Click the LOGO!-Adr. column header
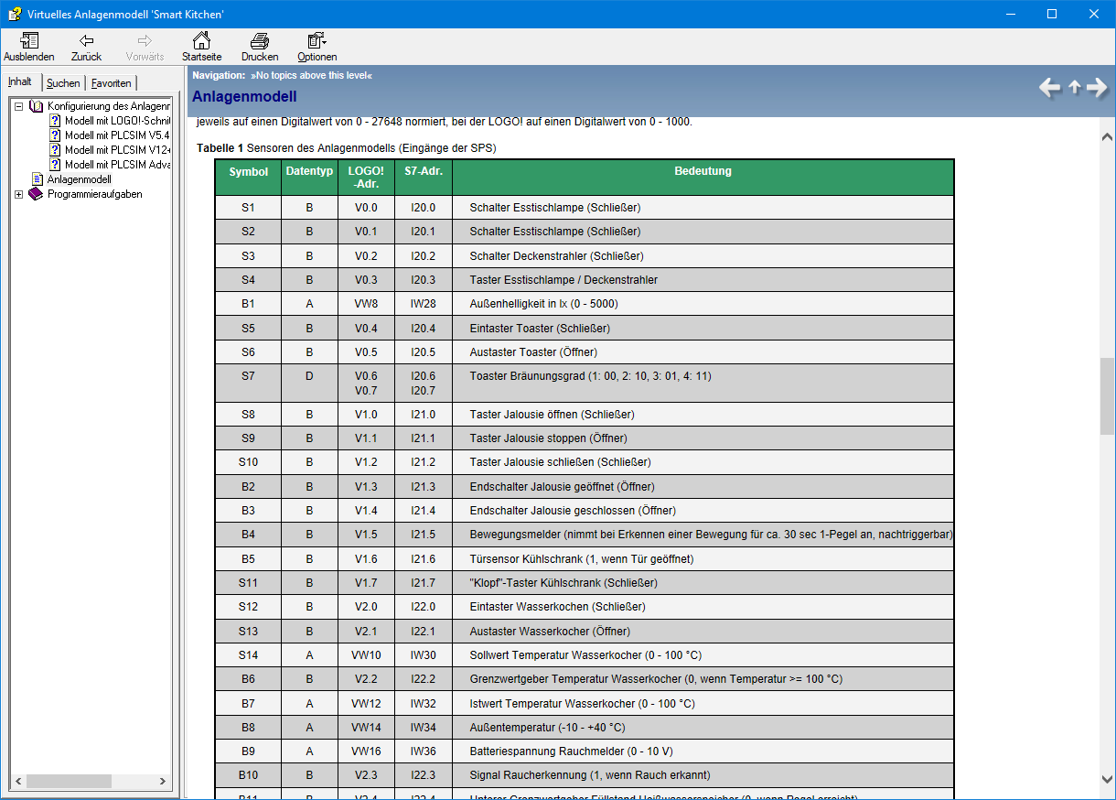 tap(366, 178)
